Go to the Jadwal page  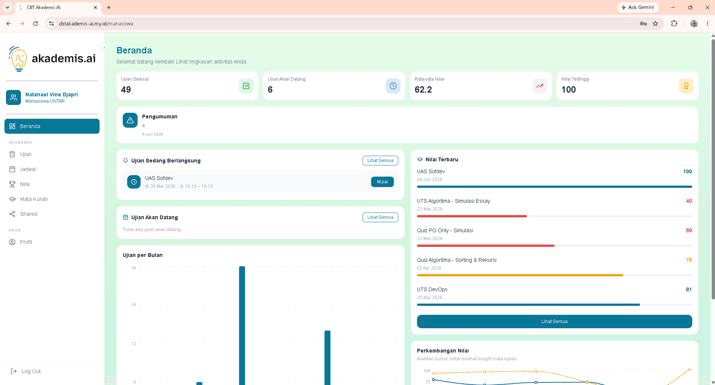coord(52,169)
